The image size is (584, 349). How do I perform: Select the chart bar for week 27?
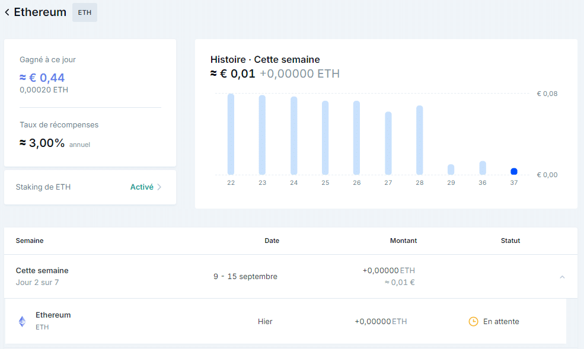(388, 143)
